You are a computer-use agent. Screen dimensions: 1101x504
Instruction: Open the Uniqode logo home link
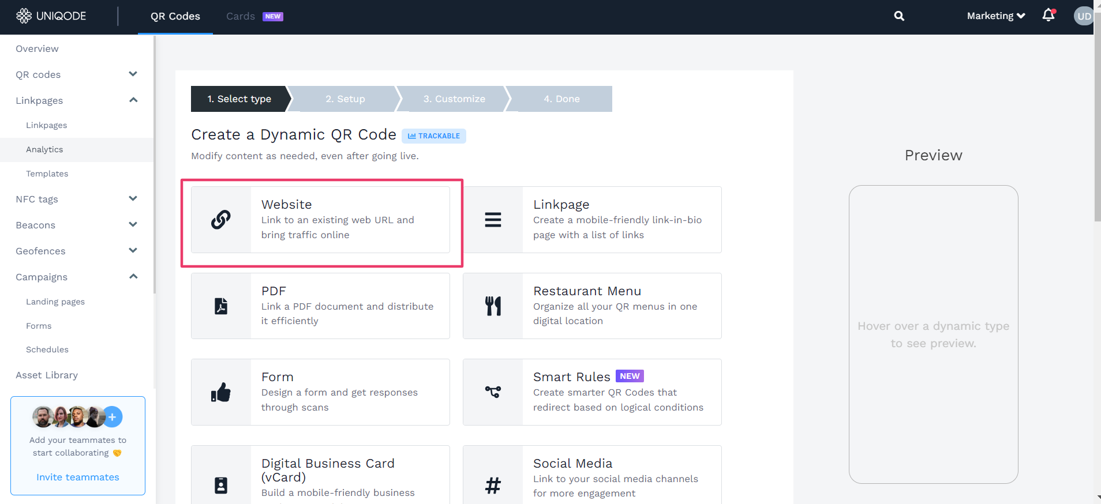coord(51,16)
